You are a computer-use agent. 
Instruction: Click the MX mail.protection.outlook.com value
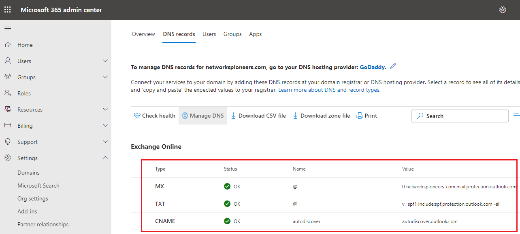pos(459,187)
